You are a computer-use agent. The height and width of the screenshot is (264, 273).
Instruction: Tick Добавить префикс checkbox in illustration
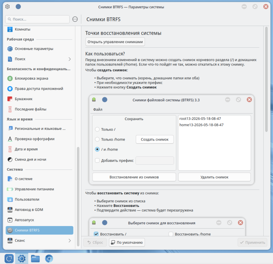97,161
